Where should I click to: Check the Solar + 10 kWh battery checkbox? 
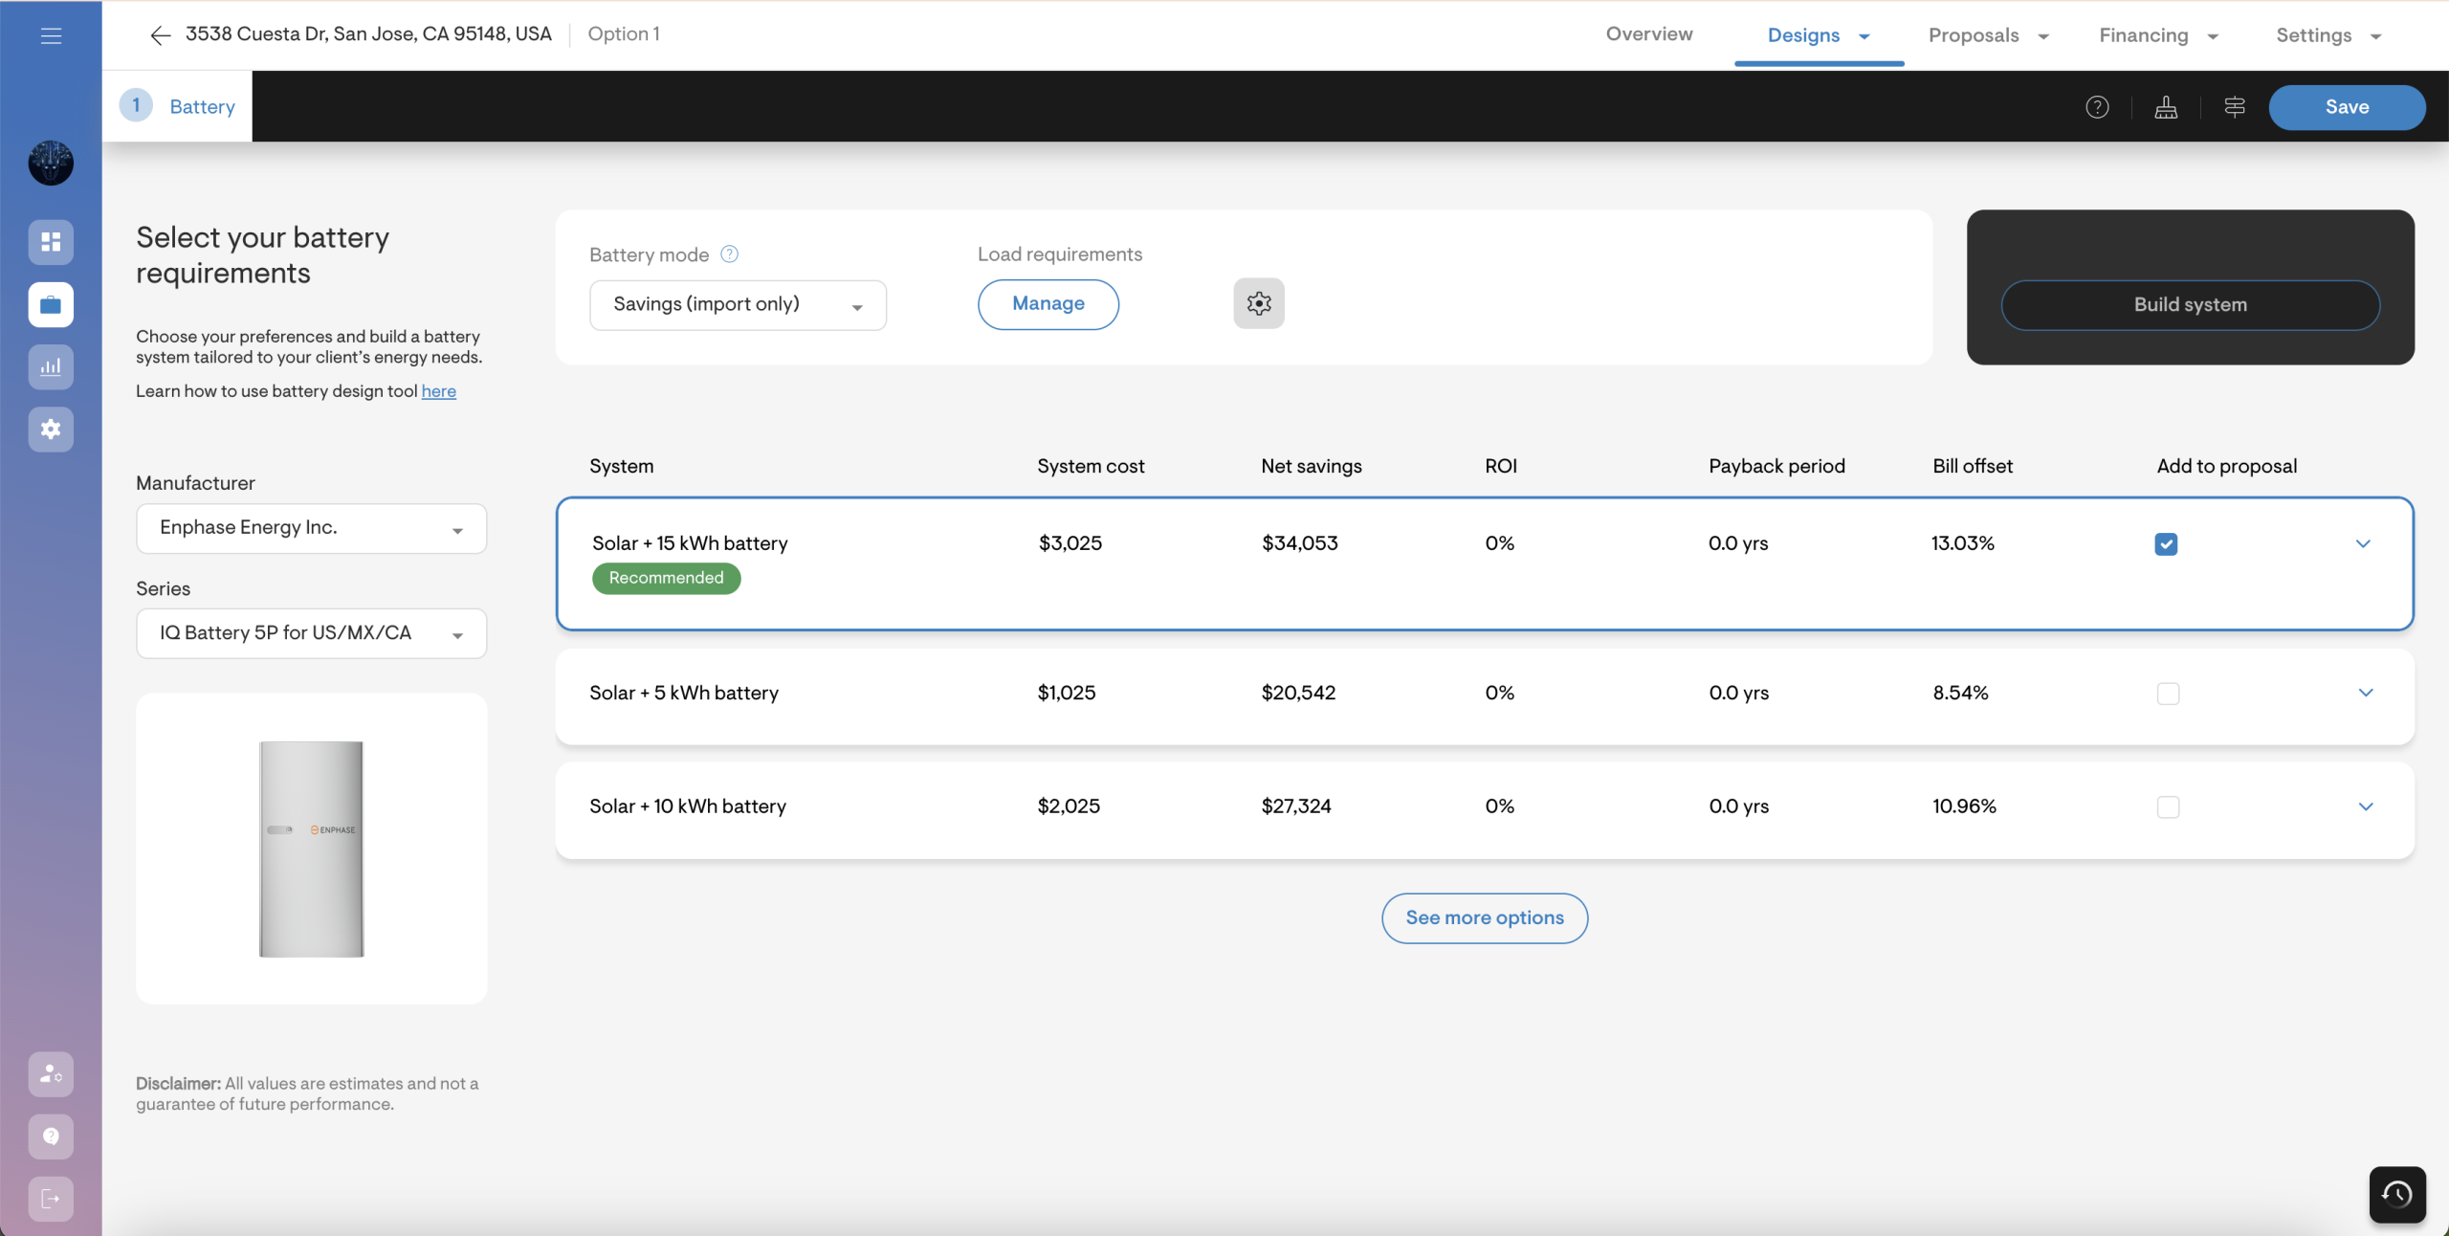pos(2168,807)
